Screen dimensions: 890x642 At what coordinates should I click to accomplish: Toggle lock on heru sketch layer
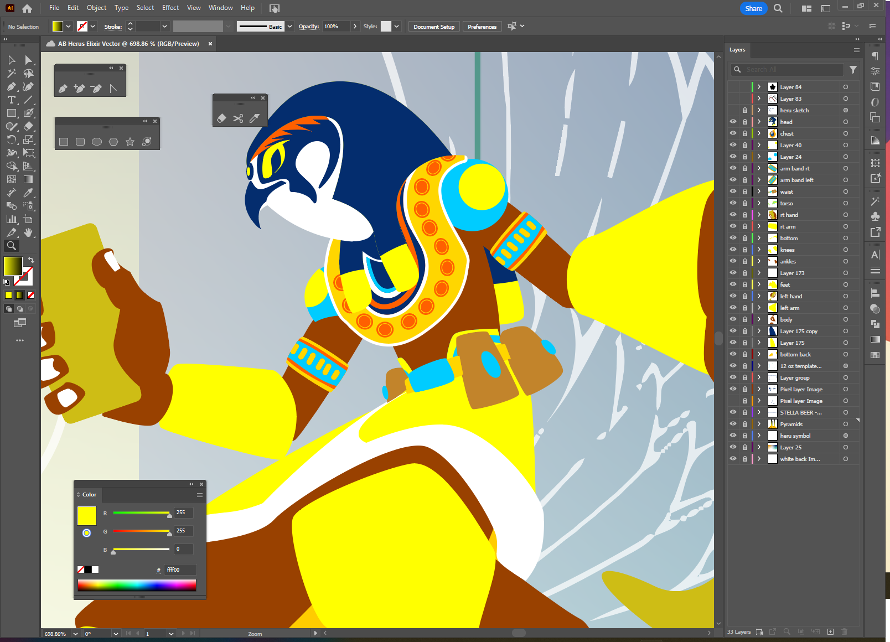(x=745, y=110)
